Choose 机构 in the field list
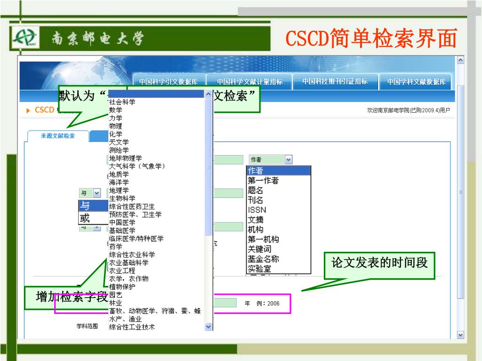The height and width of the screenshot is (361, 482). click(x=279, y=229)
